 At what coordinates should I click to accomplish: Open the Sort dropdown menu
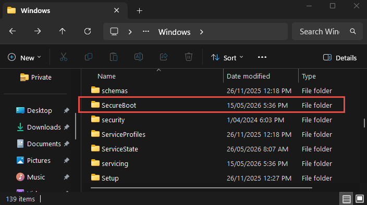coord(227,58)
